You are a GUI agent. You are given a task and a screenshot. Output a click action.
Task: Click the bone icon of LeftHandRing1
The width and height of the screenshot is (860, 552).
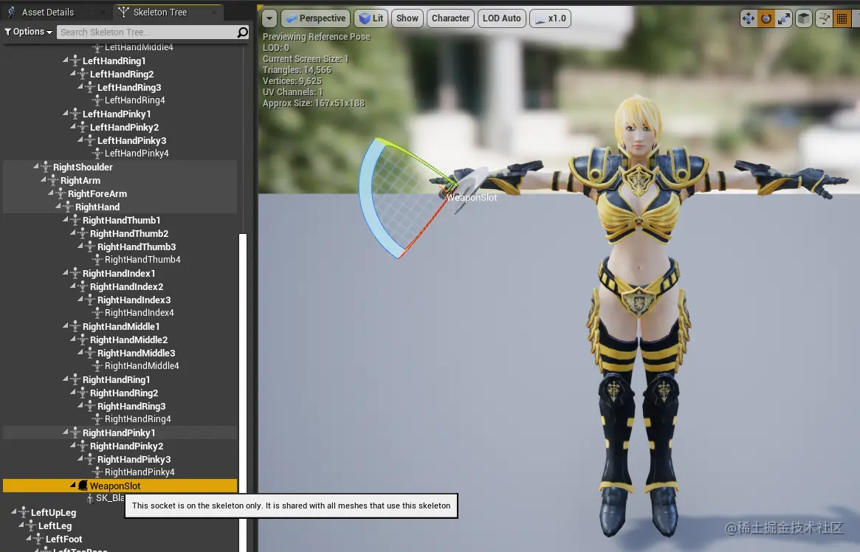tap(76, 61)
